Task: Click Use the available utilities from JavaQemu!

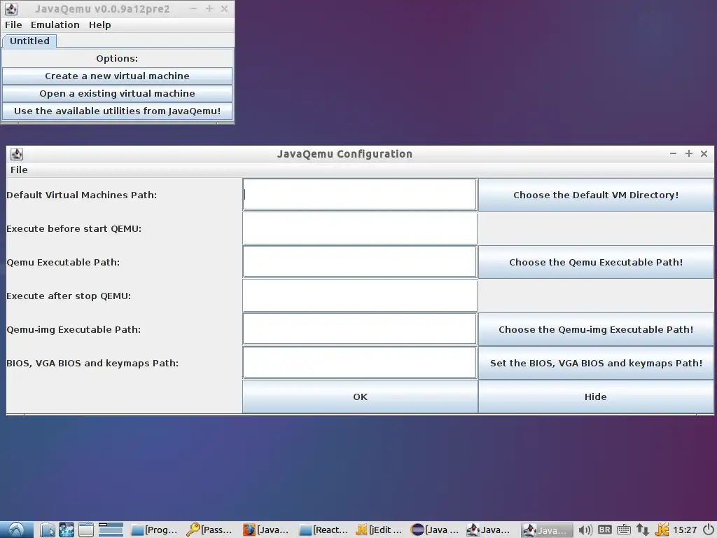Action: click(117, 111)
